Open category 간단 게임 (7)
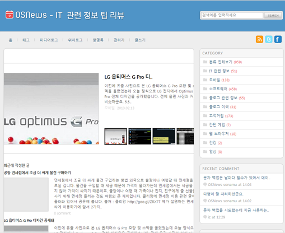This screenshot has width=285, height=233. pyautogui.click(x=220, y=124)
